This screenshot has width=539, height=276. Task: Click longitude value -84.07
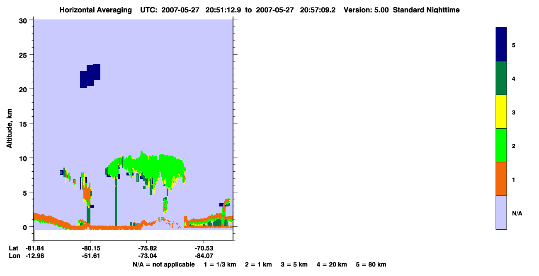pyautogui.click(x=203, y=256)
